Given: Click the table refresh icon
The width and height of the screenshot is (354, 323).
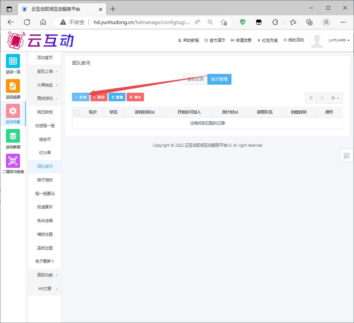Looking at the screenshot, I should tap(311, 98).
